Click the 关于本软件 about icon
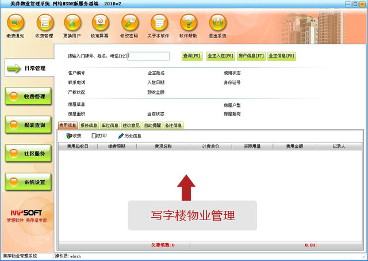 (159, 23)
